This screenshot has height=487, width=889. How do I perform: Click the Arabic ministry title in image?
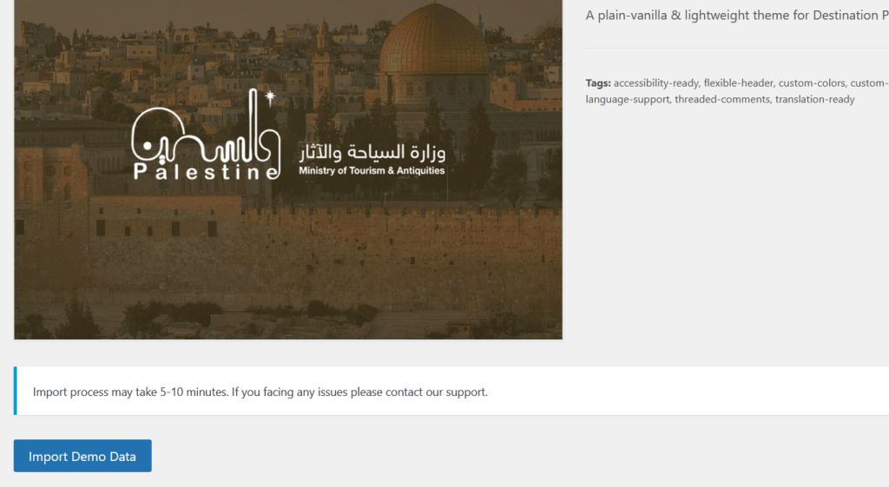[x=372, y=152]
